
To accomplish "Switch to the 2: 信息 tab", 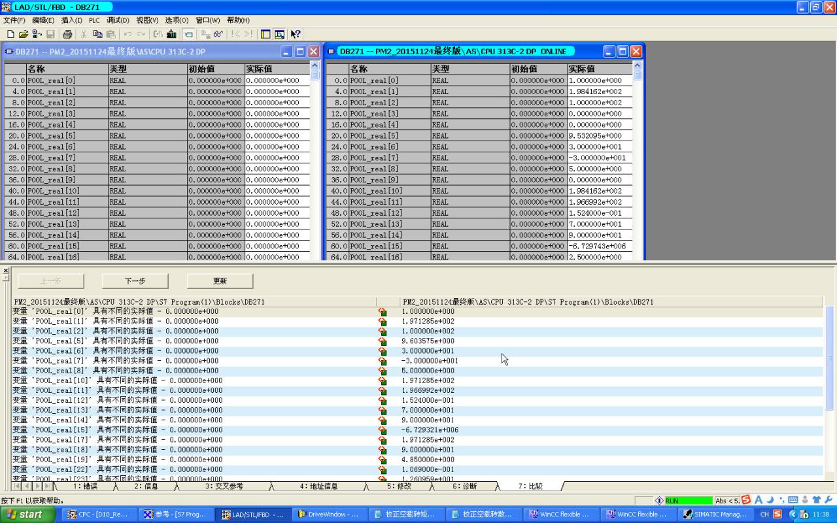I will pyautogui.click(x=146, y=486).
